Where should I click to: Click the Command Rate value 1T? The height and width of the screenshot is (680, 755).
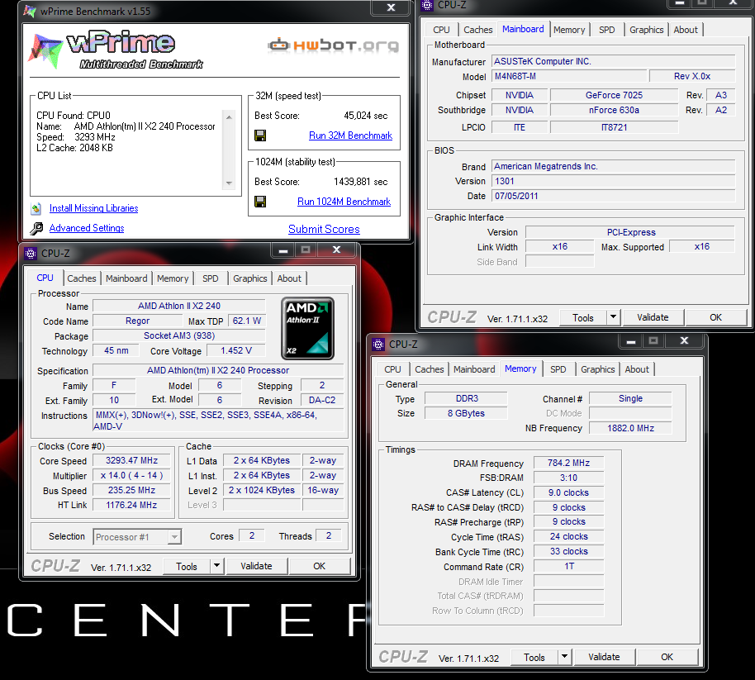[x=568, y=566]
